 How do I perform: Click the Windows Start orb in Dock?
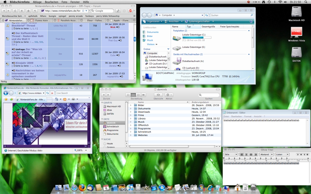pyautogui.click(x=201, y=187)
